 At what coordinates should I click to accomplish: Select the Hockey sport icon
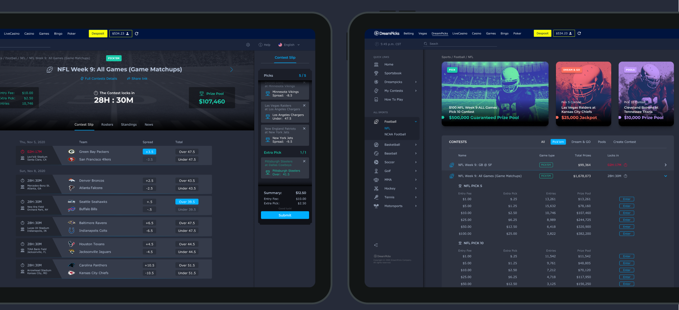point(376,189)
